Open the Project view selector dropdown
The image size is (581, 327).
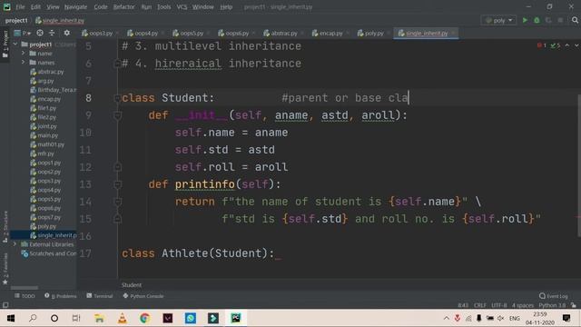(x=23, y=33)
